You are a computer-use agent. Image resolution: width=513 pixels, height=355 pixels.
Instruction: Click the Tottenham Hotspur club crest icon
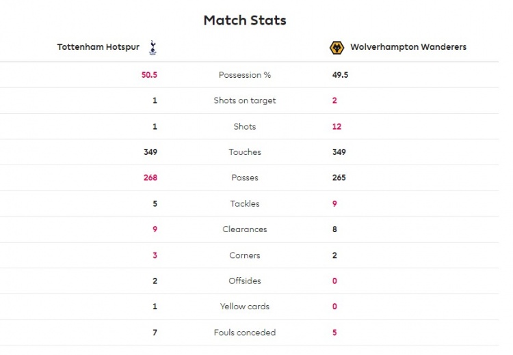coord(153,48)
